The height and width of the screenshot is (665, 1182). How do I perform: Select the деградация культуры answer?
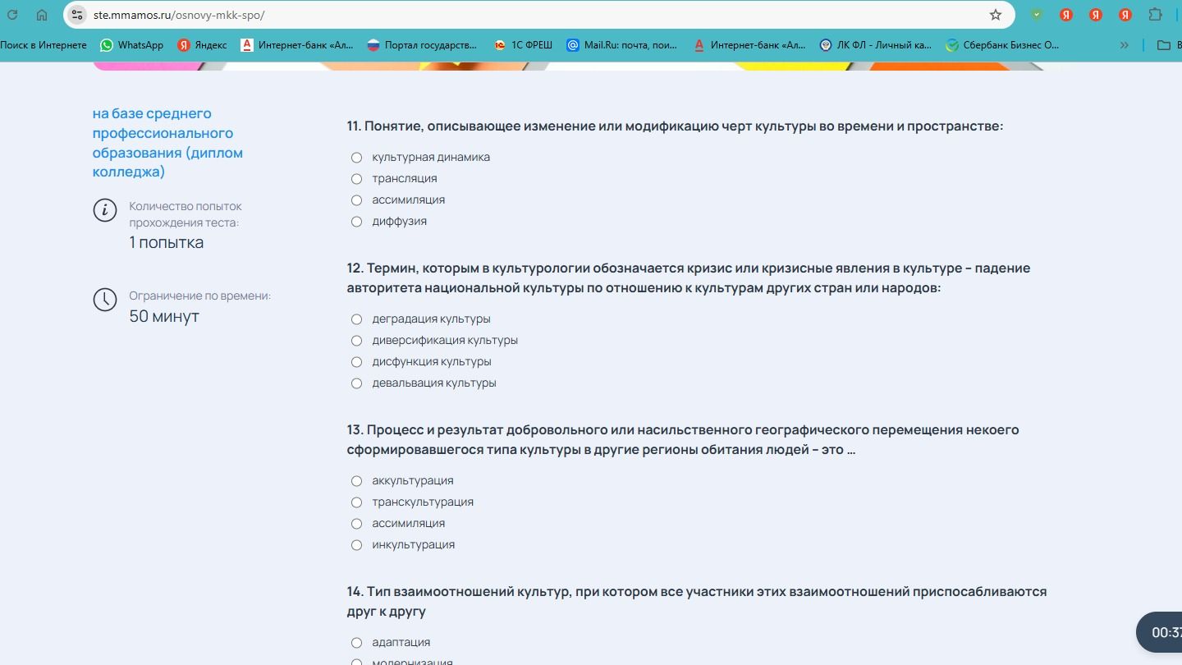356,319
